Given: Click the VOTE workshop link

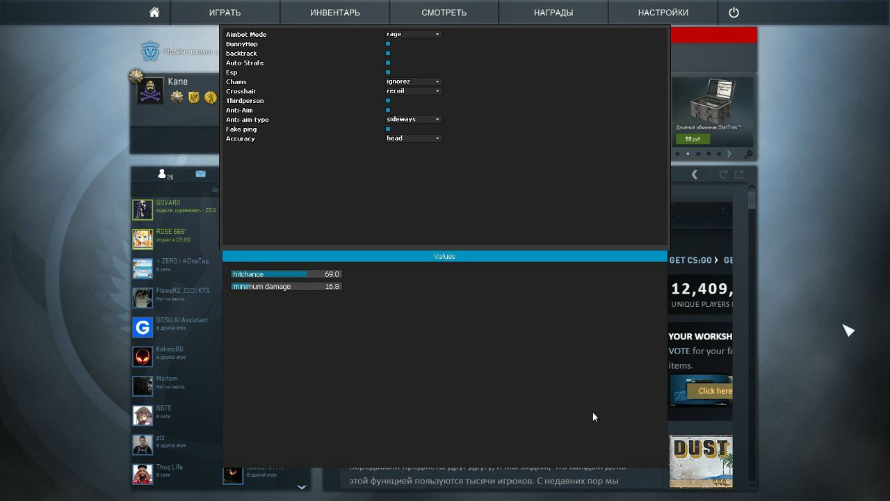Looking at the screenshot, I should pyautogui.click(x=679, y=351).
